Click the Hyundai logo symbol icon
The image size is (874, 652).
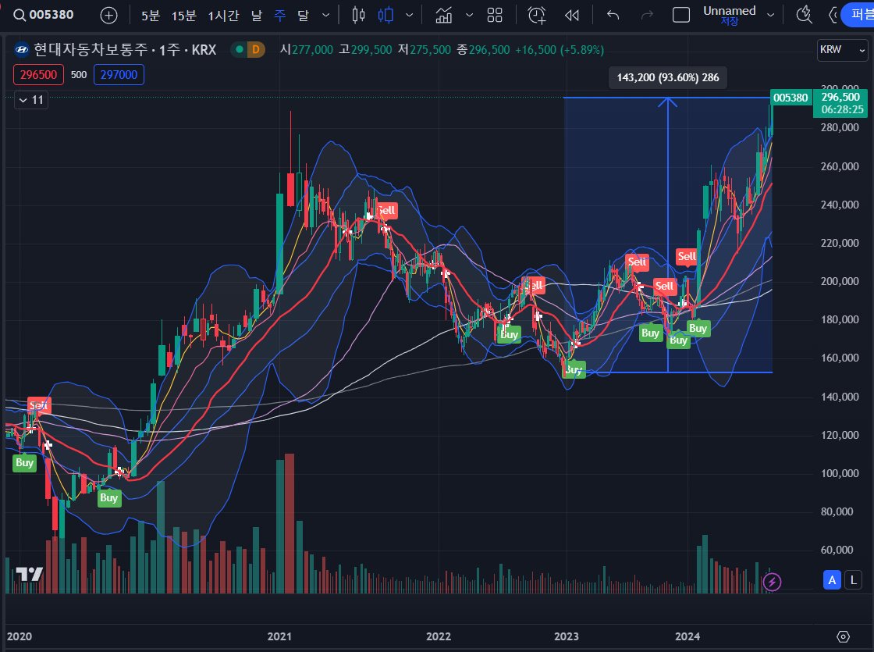tap(21, 50)
